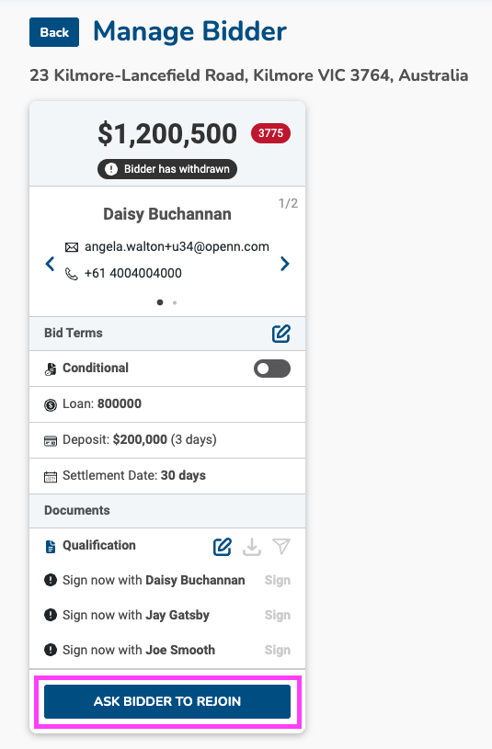The width and height of the screenshot is (492, 749).
Task: Download the Qualification document
Action: tap(252, 547)
